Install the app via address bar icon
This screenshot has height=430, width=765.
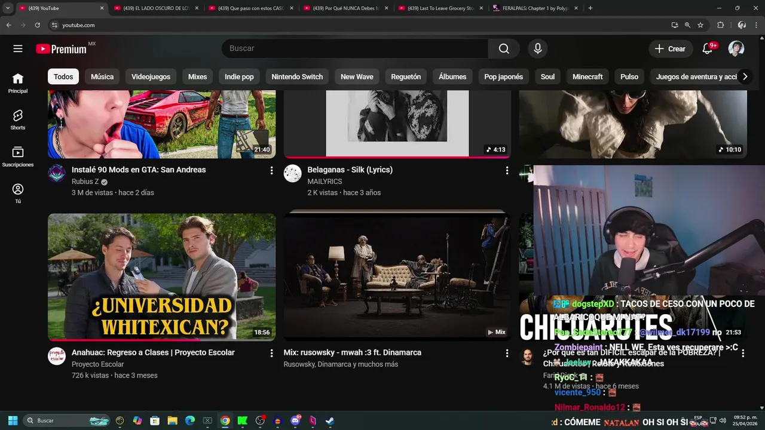pyautogui.click(x=675, y=25)
